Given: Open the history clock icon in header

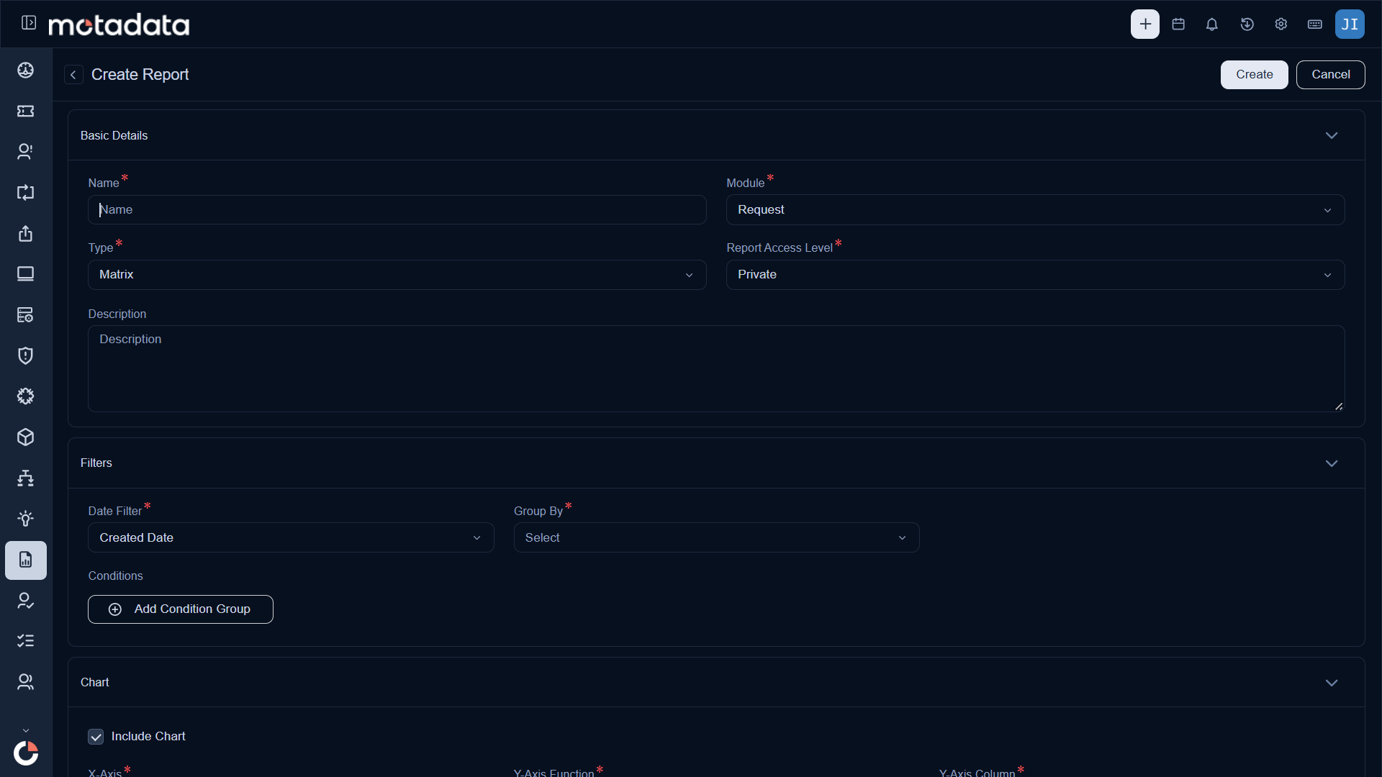Looking at the screenshot, I should [1247, 24].
